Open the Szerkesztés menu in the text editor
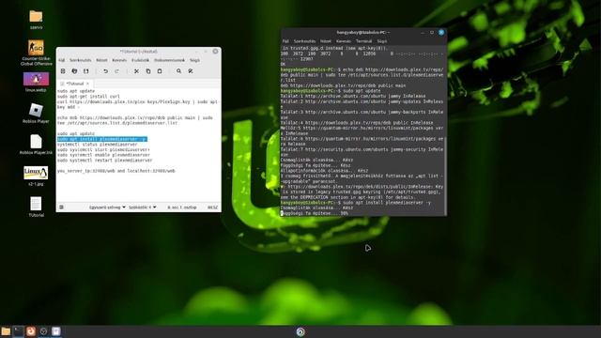This screenshot has width=601, height=338. click(80, 60)
